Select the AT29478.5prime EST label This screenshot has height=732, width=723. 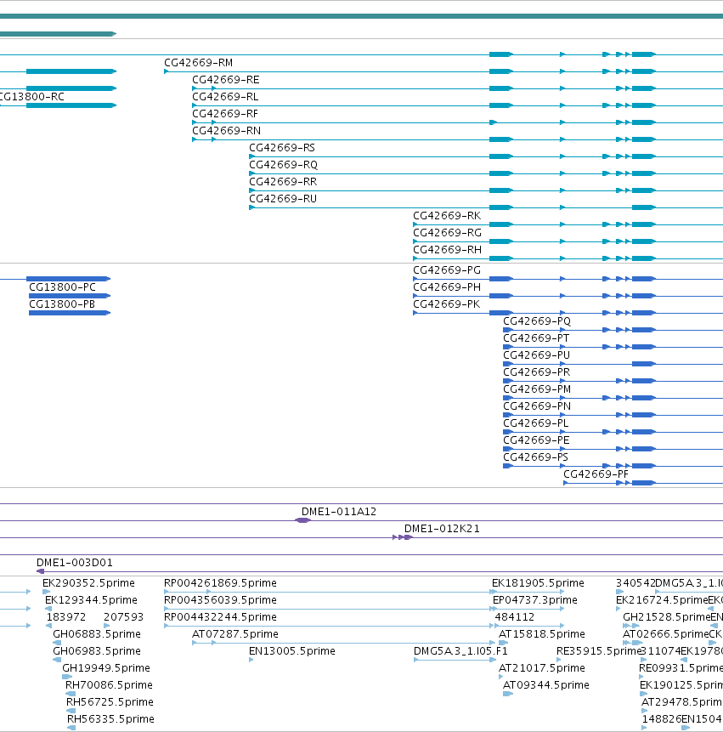pyautogui.click(x=682, y=702)
